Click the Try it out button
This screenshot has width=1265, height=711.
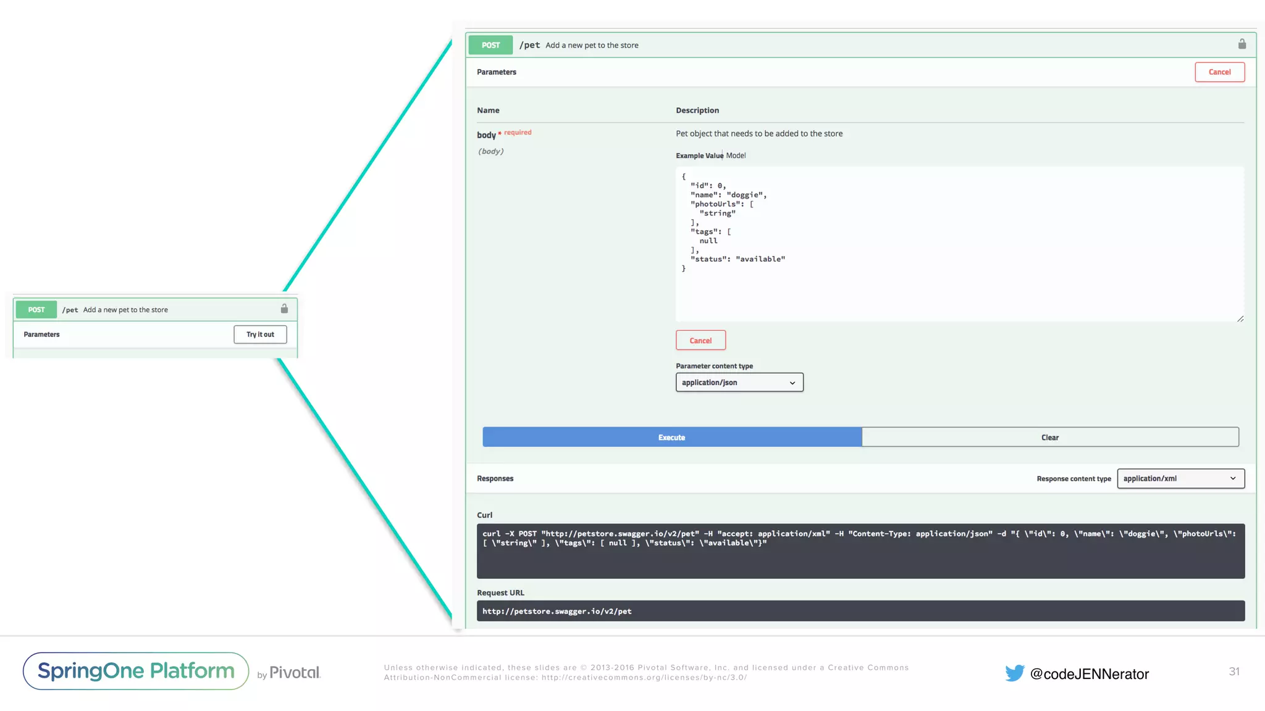coord(260,335)
